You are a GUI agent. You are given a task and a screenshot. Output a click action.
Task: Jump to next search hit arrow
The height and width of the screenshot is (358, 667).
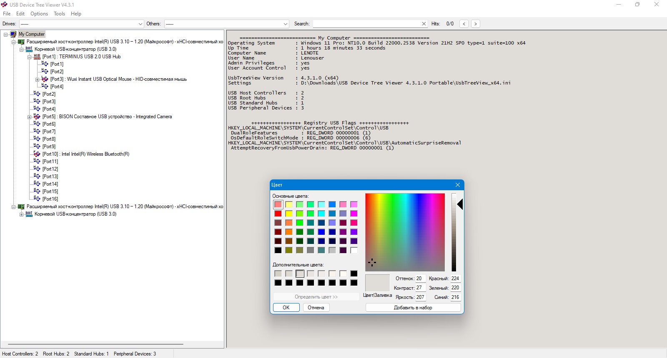(x=475, y=24)
